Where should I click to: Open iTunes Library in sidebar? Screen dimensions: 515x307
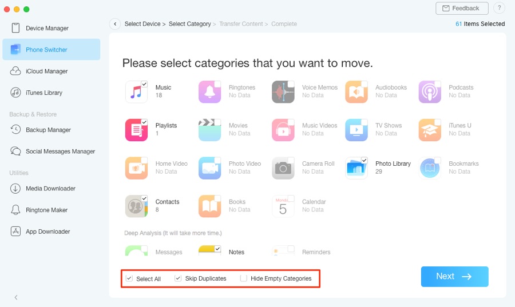51,93
